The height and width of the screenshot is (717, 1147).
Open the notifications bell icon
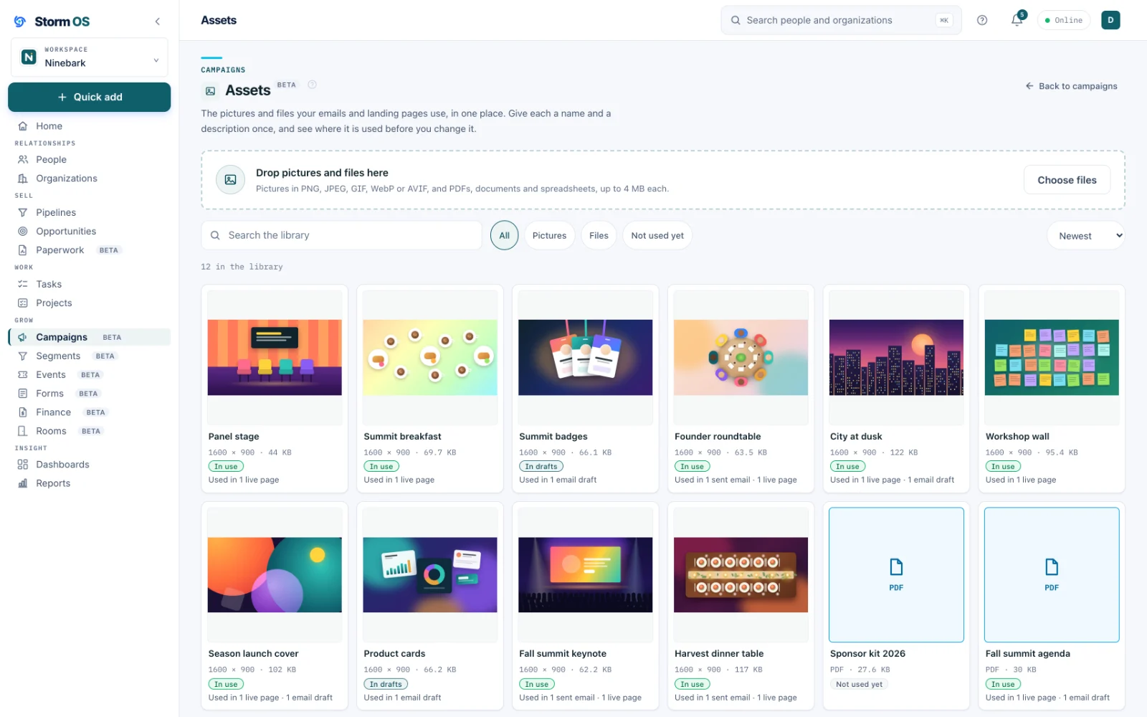click(x=1017, y=20)
